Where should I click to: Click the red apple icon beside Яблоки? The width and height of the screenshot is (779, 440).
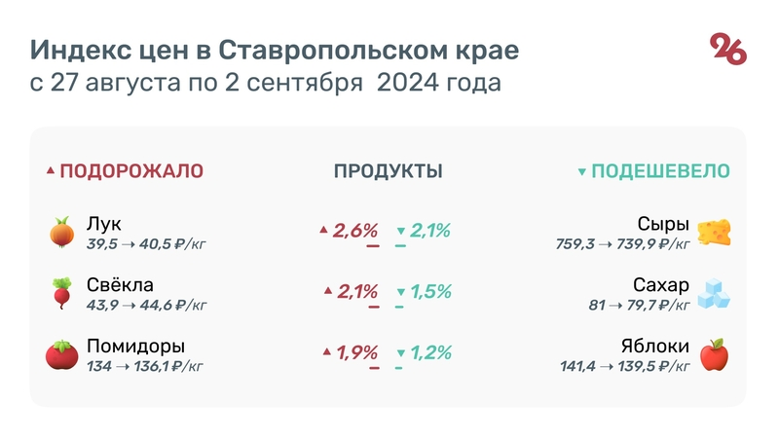click(714, 354)
